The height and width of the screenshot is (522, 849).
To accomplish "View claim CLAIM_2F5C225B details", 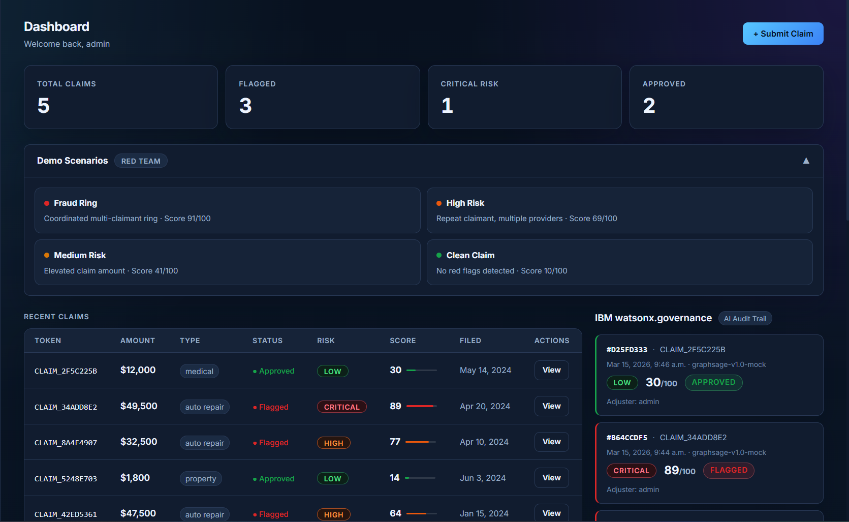I will (x=551, y=370).
